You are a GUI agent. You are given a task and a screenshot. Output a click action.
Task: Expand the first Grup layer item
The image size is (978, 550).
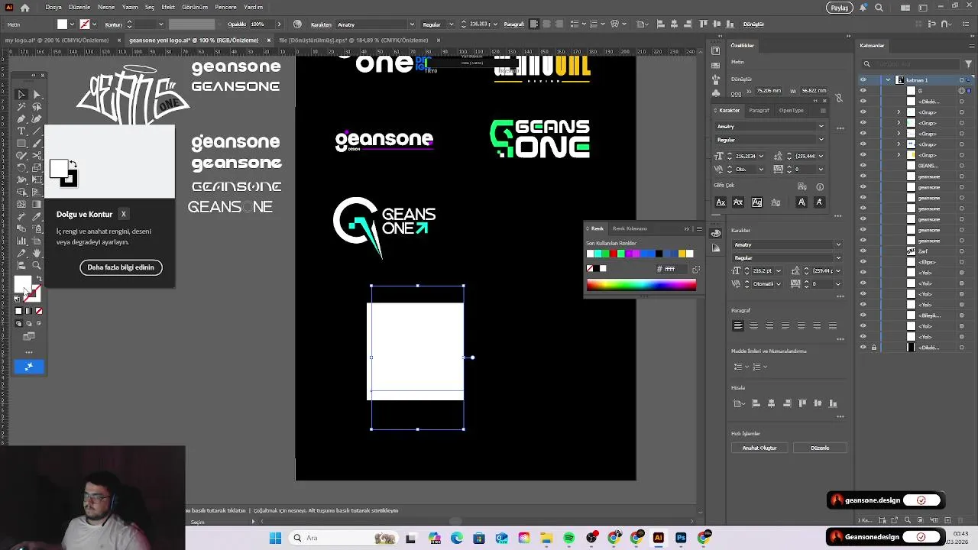tap(899, 112)
